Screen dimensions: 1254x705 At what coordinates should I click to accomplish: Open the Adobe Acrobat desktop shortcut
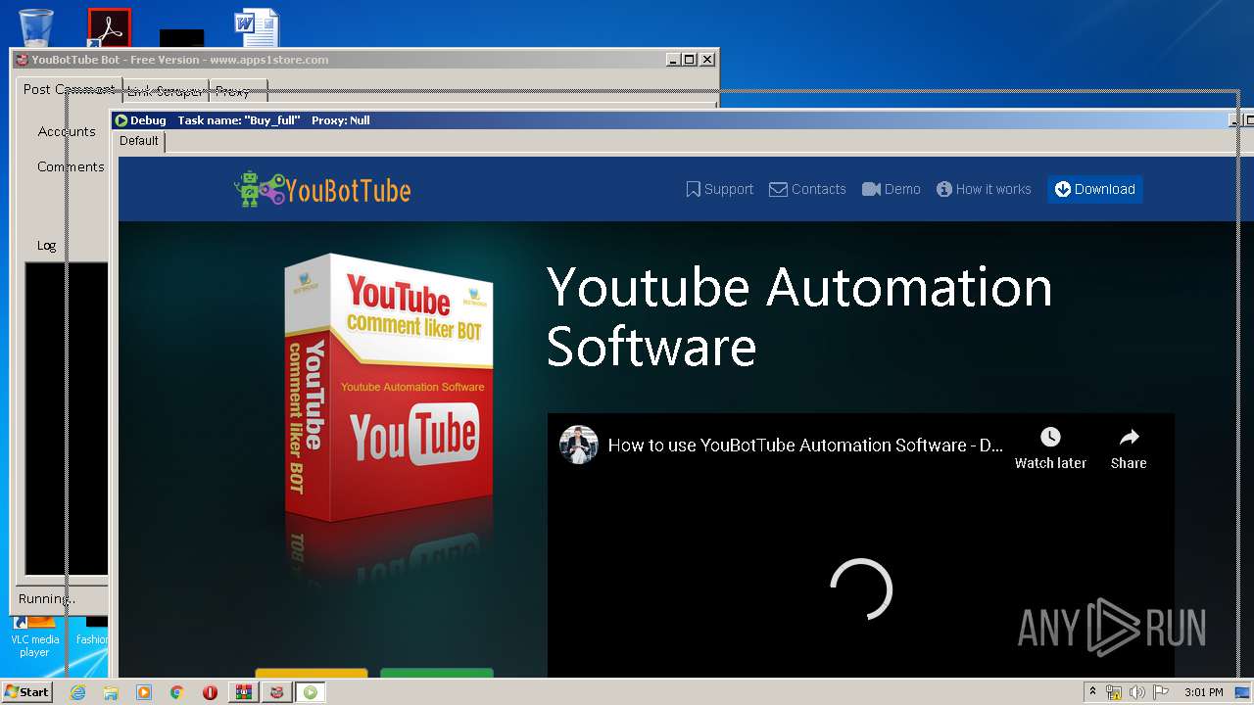pyautogui.click(x=109, y=27)
